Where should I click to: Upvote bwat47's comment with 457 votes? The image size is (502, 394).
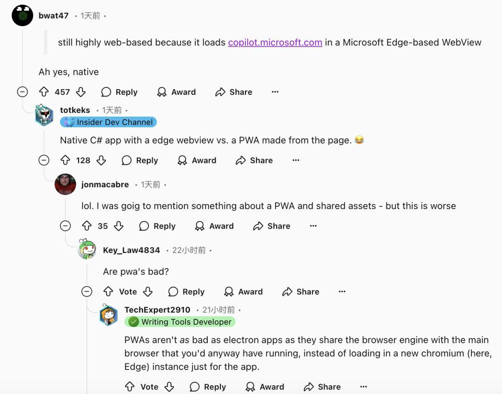(44, 92)
